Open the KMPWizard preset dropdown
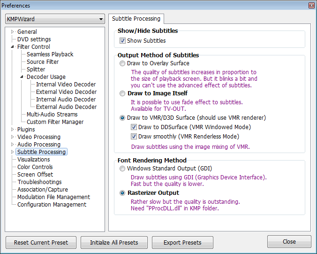The height and width of the screenshot is (254, 317). [x=55, y=19]
